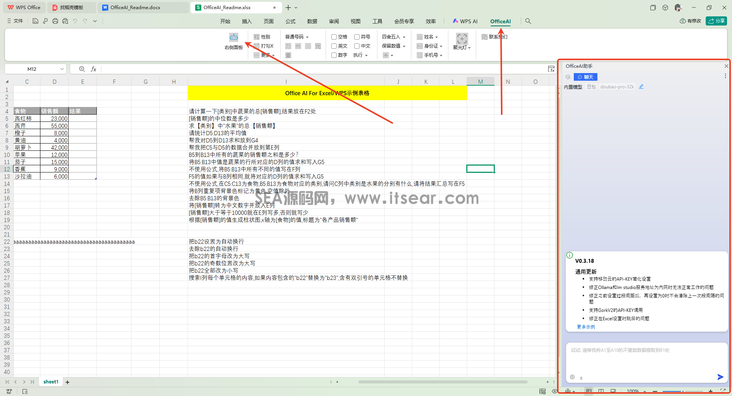Check the 空格 checkbox
Viewport: 732px width, 396px height.
point(334,37)
